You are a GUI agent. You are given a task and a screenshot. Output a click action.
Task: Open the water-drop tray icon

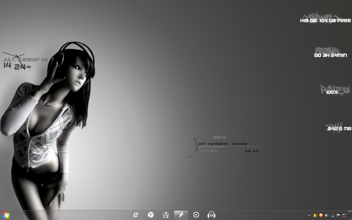(x=333, y=216)
